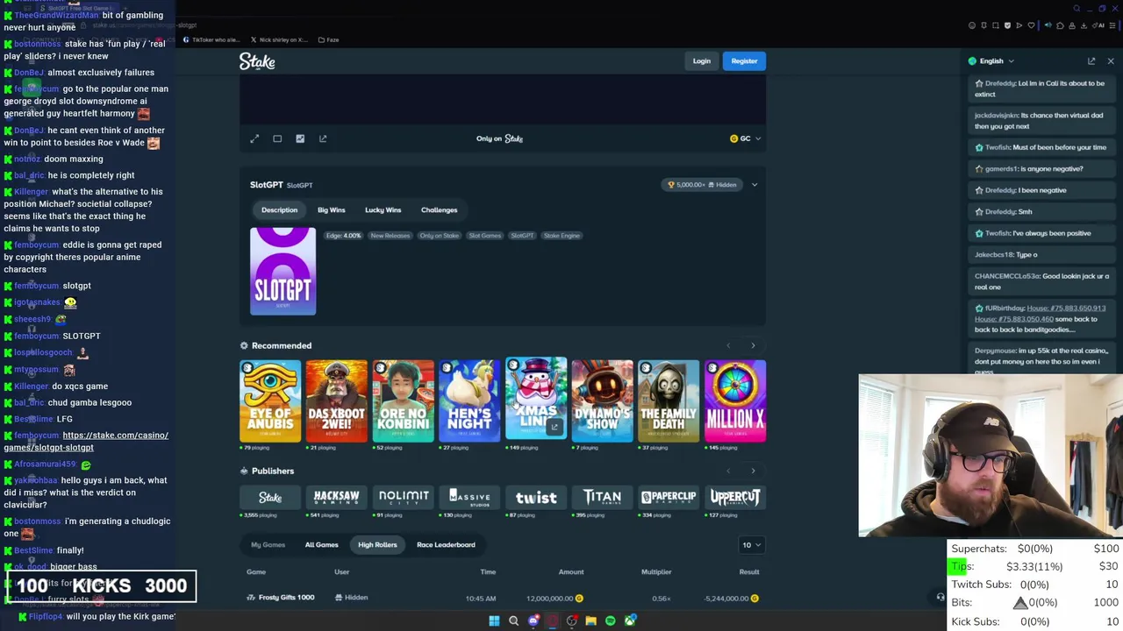Select the Twist publisher tile

click(x=536, y=498)
